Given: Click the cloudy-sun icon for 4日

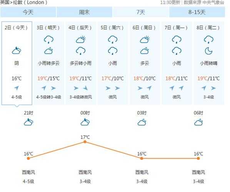Looking at the screenshot, I should (x=81, y=40).
